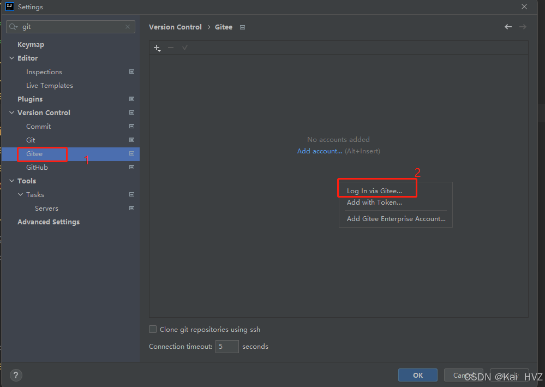Click project icon on Inspections row
Image resolution: width=545 pixels, height=387 pixels.
point(131,72)
